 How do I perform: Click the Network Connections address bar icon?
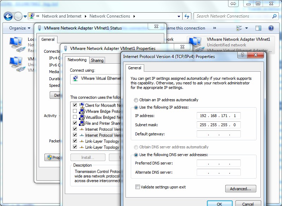click(x=32, y=16)
